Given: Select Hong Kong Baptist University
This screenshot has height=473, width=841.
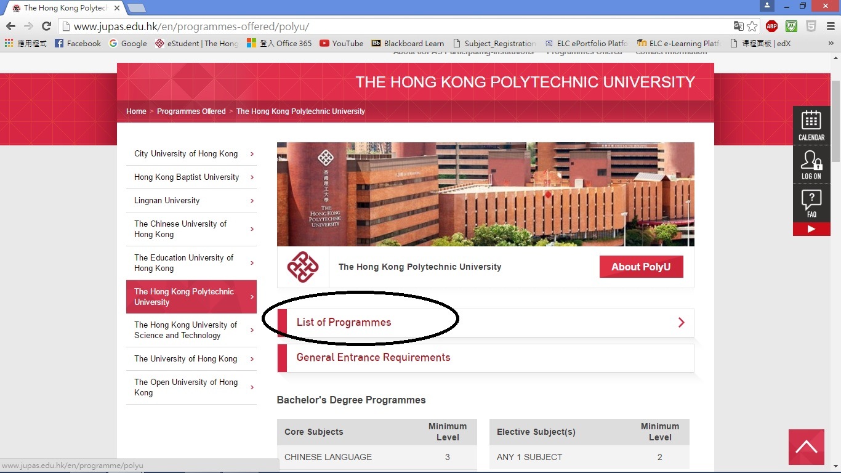Looking at the screenshot, I should pyautogui.click(x=191, y=177).
